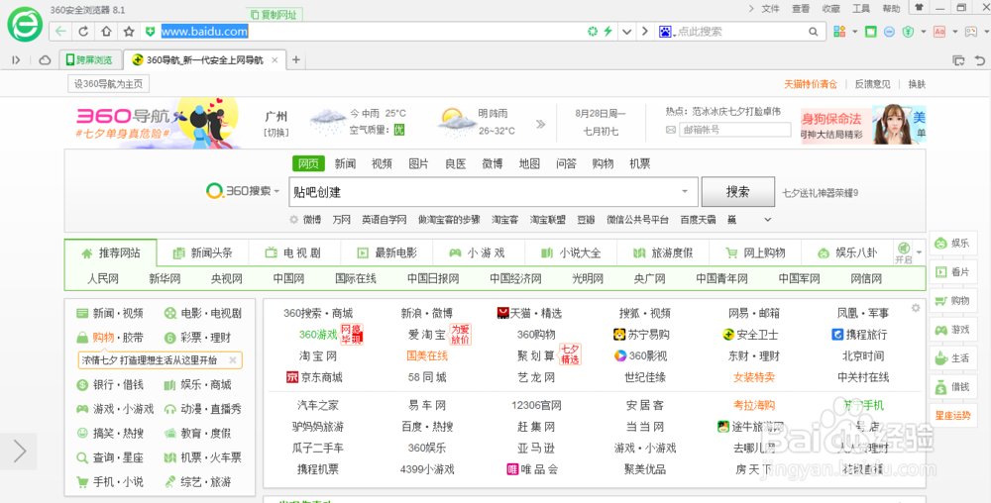
Task: Click the 复制网址 button
Action: coord(274,14)
